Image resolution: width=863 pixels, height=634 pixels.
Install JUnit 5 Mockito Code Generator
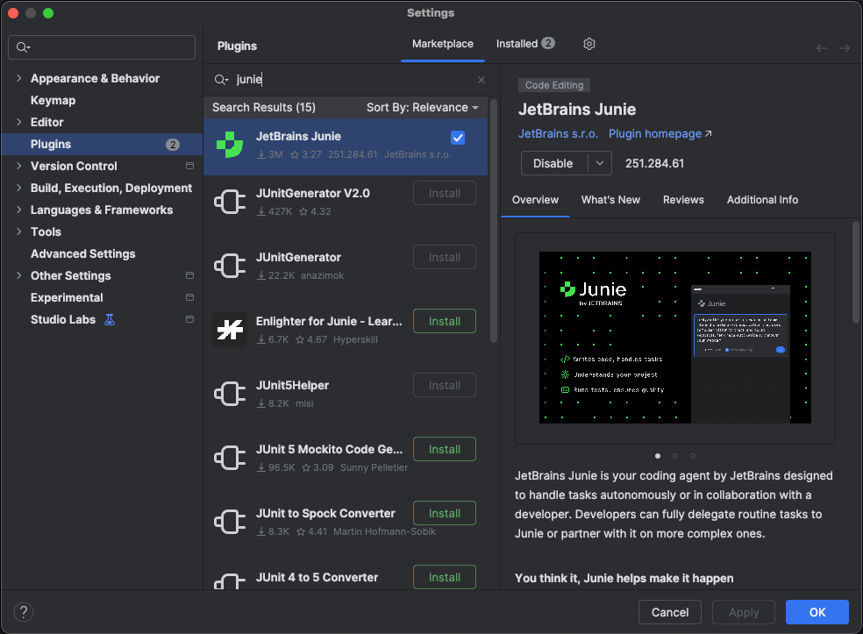pyautogui.click(x=444, y=450)
